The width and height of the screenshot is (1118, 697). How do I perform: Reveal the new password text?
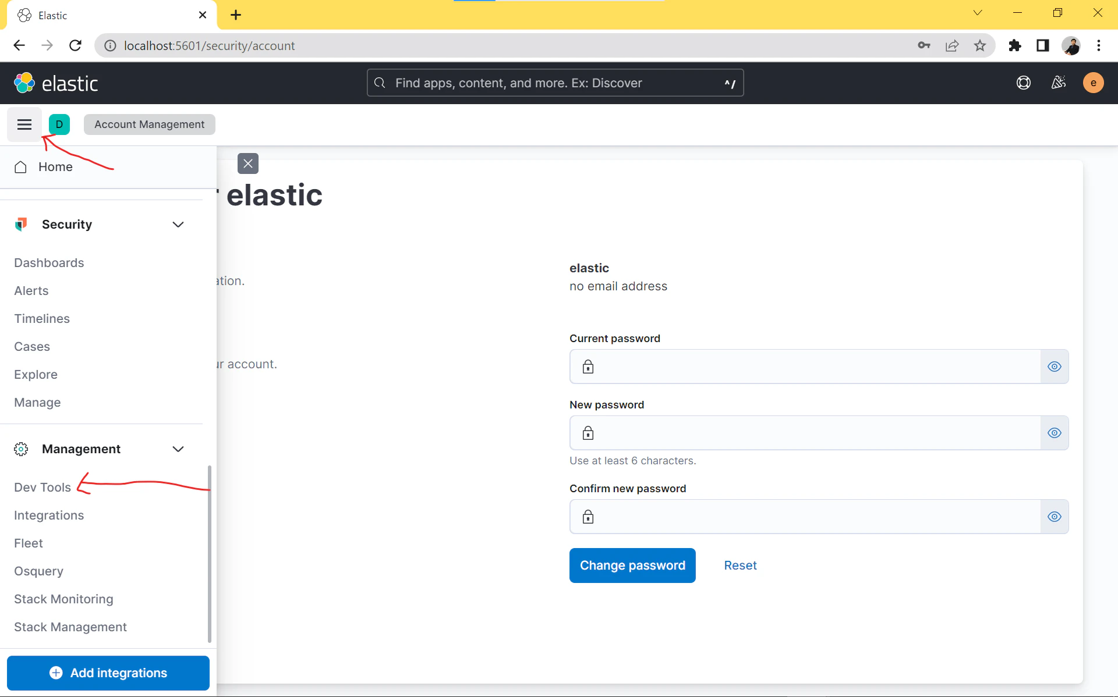(x=1054, y=433)
